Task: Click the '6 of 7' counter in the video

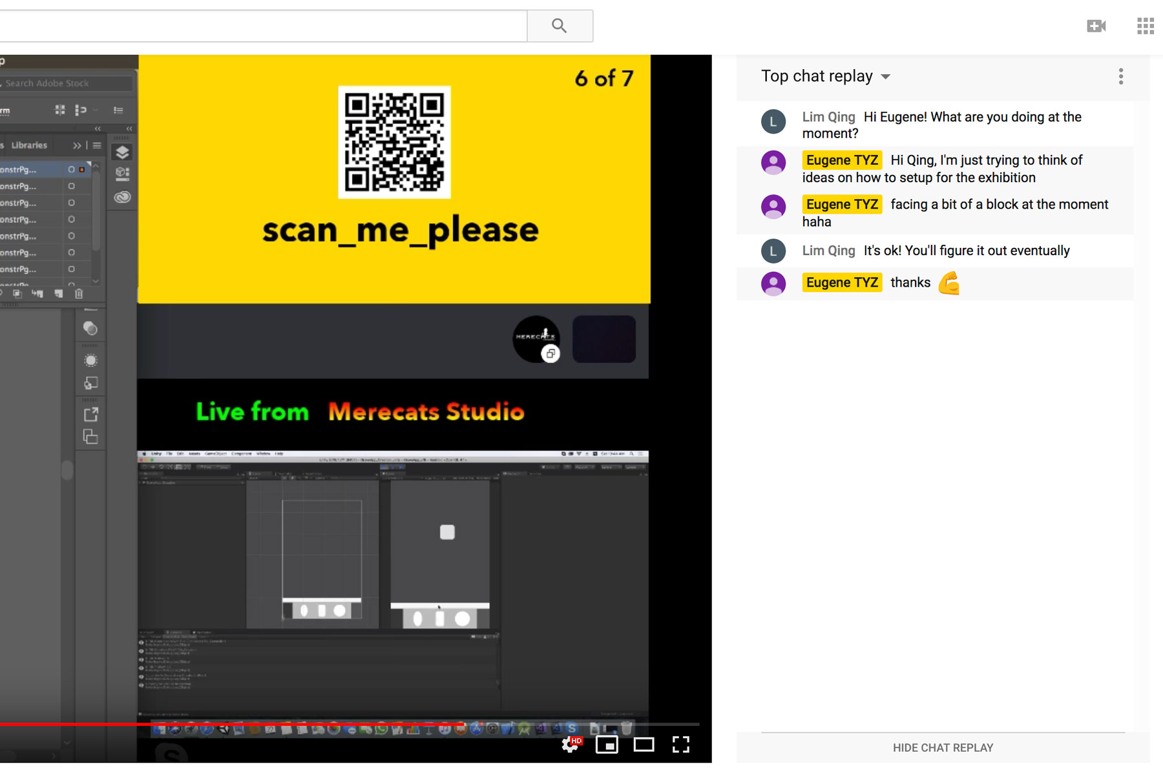Action: tap(604, 78)
